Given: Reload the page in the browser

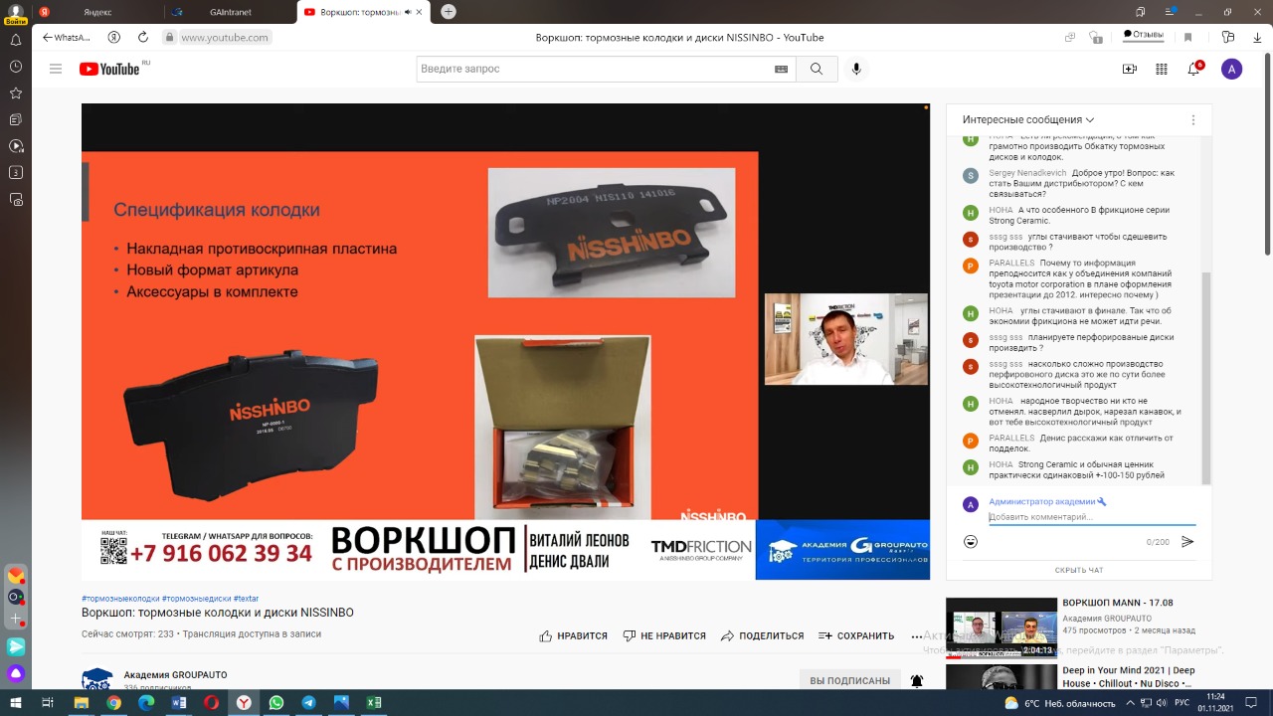Looking at the screenshot, I should pos(143,37).
